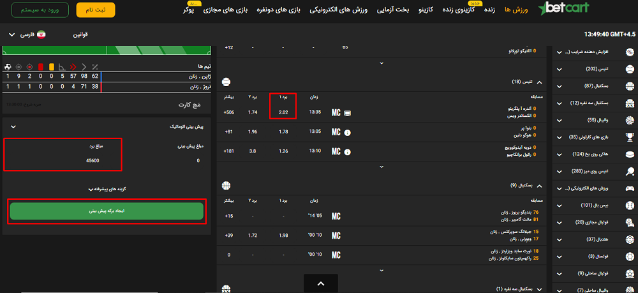
Task: Collapse the تنیس (18) section header
Action: (x=540, y=82)
